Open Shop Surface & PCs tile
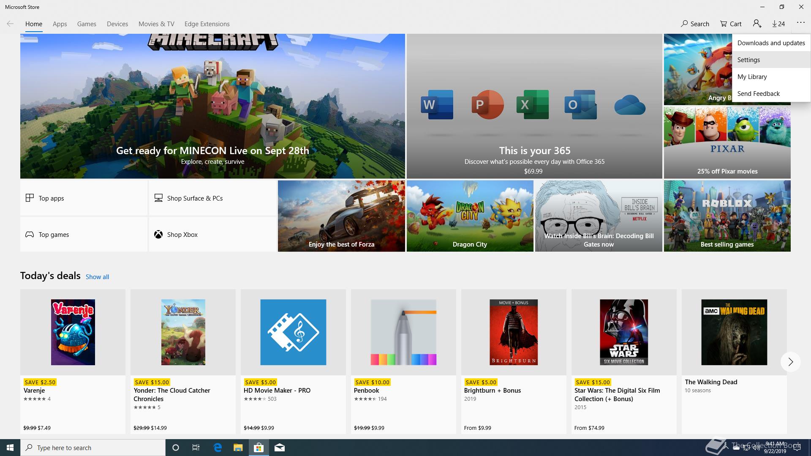 [x=212, y=198]
